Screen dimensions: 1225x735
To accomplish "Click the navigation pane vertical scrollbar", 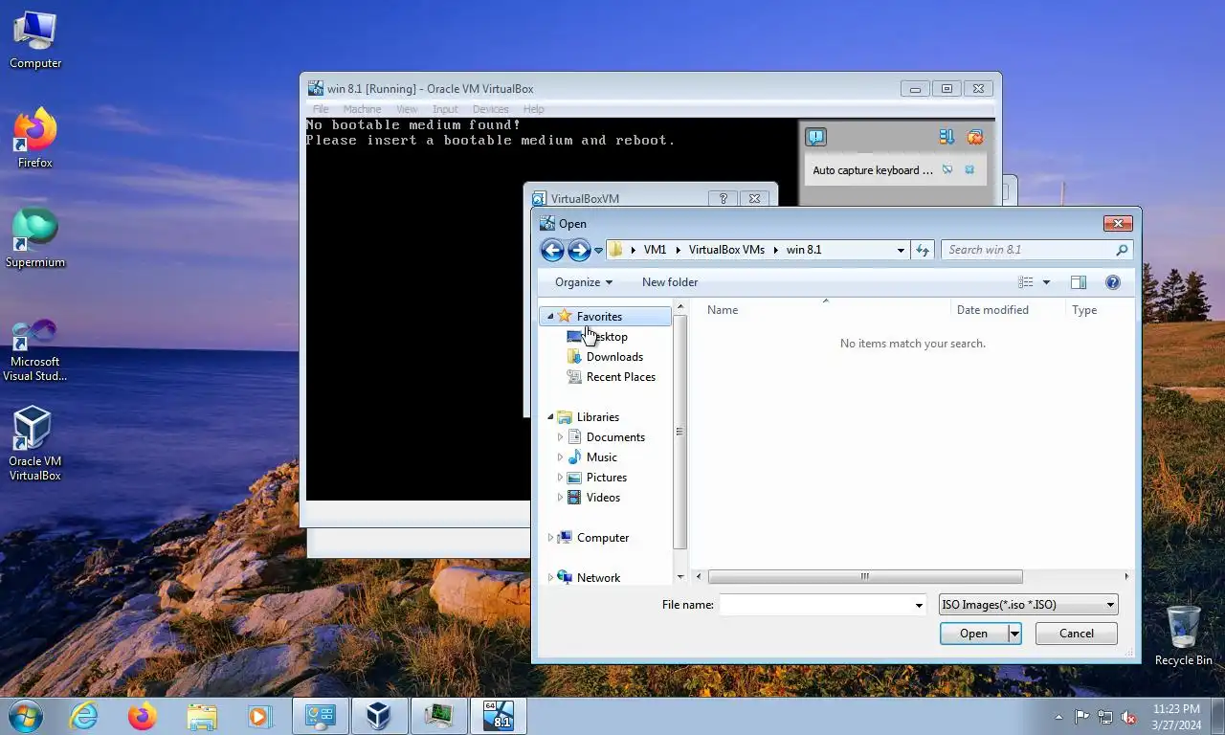I will click(680, 432).
